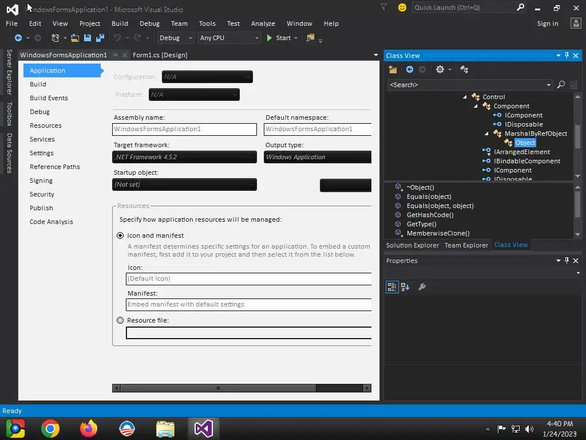Open File Explorer from the taskbar
Screen dimensions: 586x440
[x=165, y=429]
